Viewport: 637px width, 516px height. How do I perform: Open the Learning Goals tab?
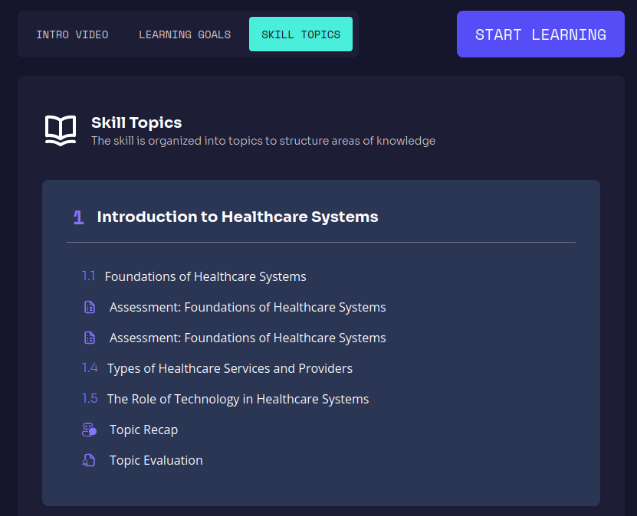(185, 34)
